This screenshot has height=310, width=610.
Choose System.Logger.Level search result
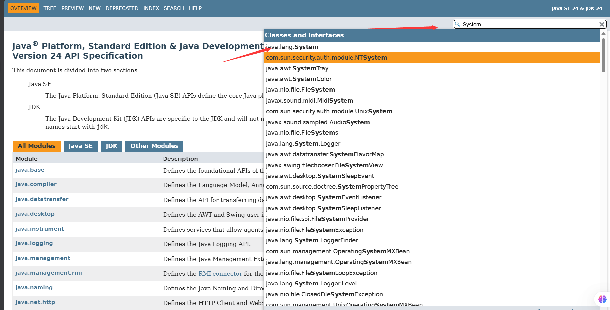432,284
